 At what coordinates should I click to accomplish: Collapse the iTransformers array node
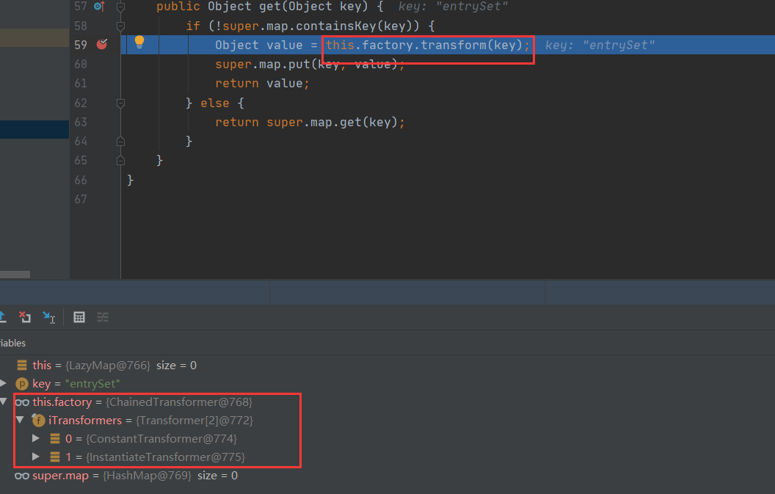pos(20,420)
